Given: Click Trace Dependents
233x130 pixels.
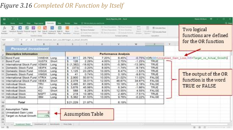Looking at the screenshot, I should click(109, 30).
